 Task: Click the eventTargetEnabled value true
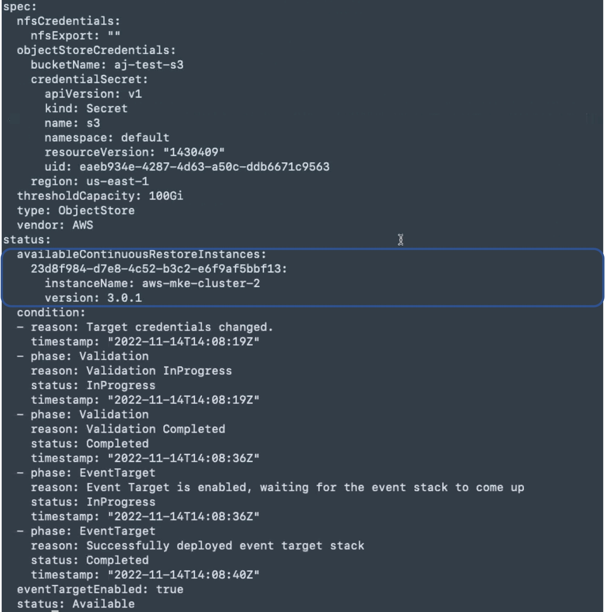(x=169, y=589)
